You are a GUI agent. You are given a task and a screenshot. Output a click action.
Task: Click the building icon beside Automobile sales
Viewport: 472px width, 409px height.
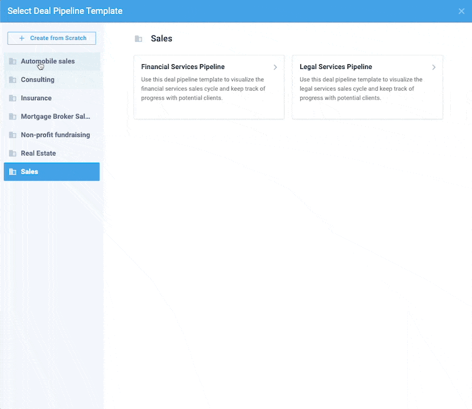(13, 61)
